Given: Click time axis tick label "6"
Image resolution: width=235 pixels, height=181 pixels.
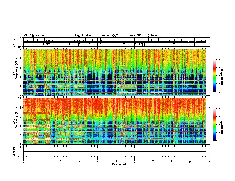Looking at the screenshot, I should coord(135,161).
